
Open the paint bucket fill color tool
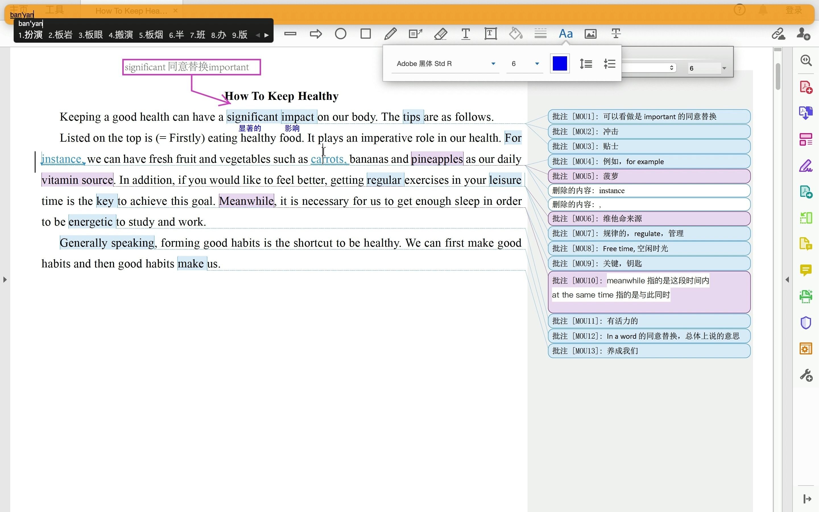[x=515, y=34]
